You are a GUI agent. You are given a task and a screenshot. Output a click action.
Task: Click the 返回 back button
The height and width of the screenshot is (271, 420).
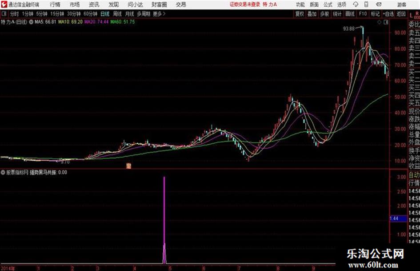[x=401, y=14]
